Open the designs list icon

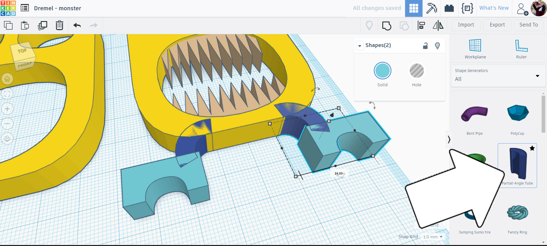[x=25, y=8]
